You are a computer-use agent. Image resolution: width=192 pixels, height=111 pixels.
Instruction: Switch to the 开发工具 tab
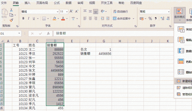pyautogui.click(x=107, y=3)
